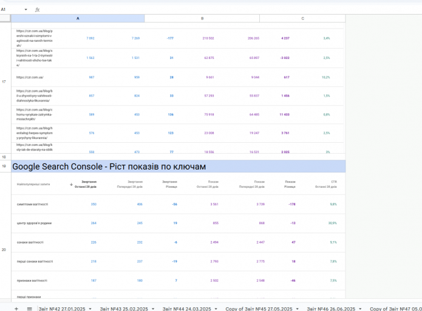The width and height of the screenshot is (422, 311).
Task: Click the value 7 092 in URL table
Action: (x=90, y=38)
